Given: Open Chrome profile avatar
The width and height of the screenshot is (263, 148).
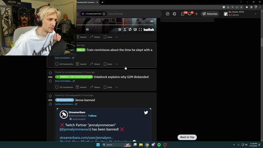Looking at the screenshot, I should [256, 7].
